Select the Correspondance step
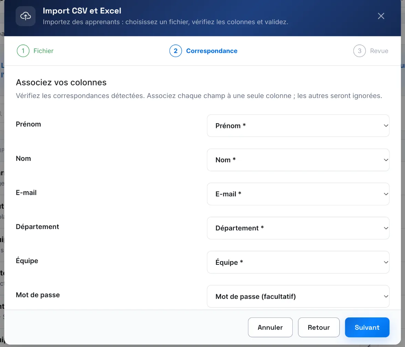The width and height of the screenshot is (405, 347). point(203,51)
